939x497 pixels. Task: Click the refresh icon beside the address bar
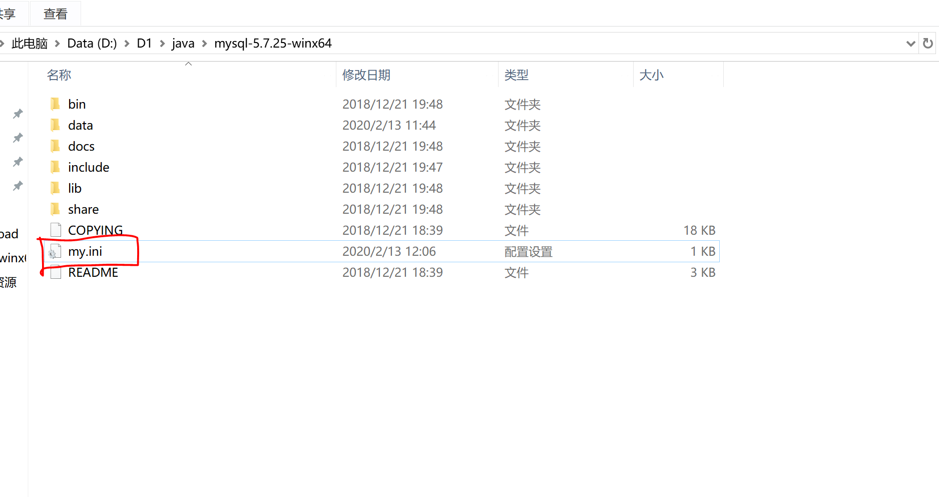click(928, 43)
